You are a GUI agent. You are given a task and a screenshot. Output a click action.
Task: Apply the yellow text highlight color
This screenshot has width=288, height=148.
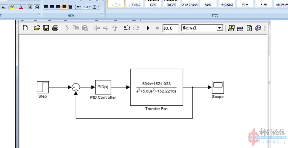(x=12, y=7)
